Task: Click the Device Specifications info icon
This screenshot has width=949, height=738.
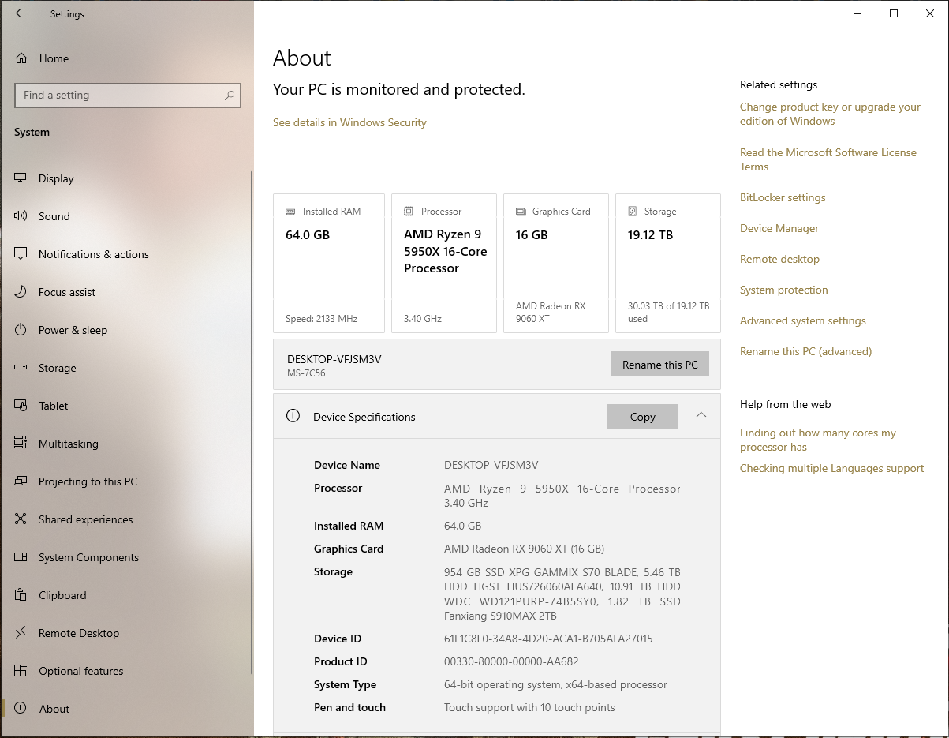Action: click(x=293, y=416)
